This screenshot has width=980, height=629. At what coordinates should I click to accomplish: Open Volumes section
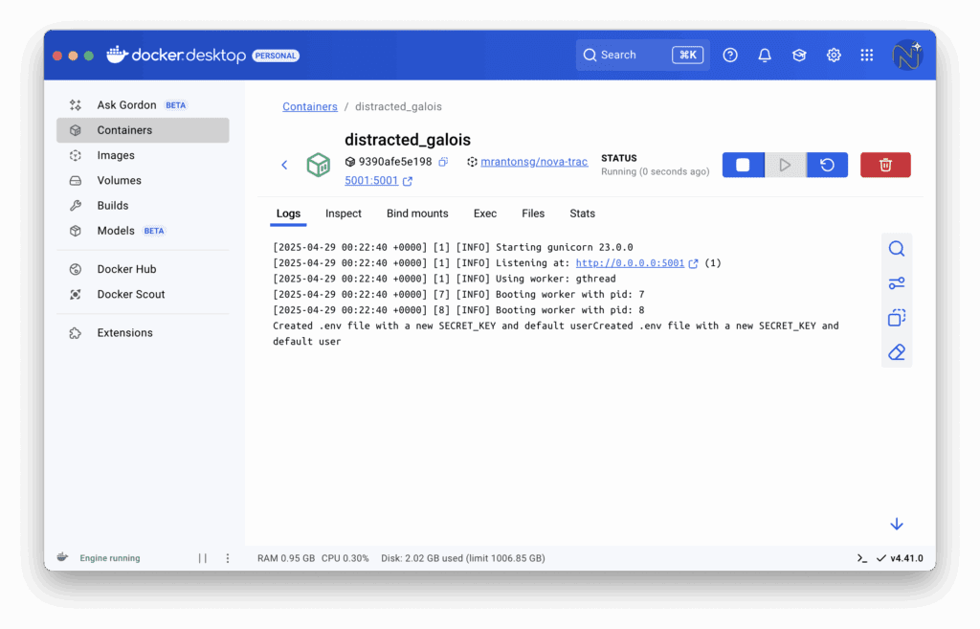[x=143, y=180]
